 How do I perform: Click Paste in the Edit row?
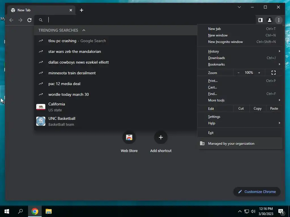pyautogui.click(x=274, y=108)
